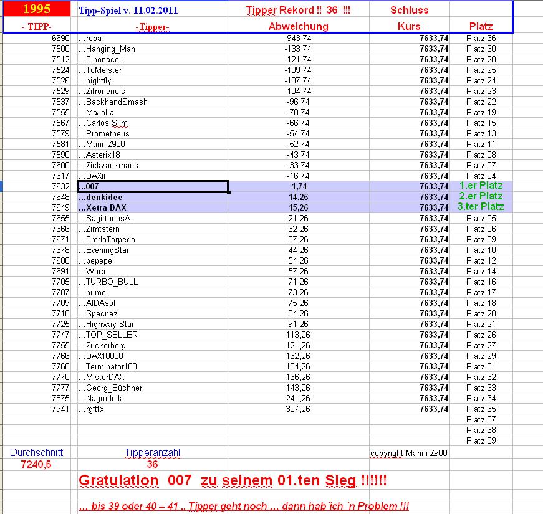
Task: Select the ...Asterix18 cell
Action: pyautogui.click(x=153, y=155)
